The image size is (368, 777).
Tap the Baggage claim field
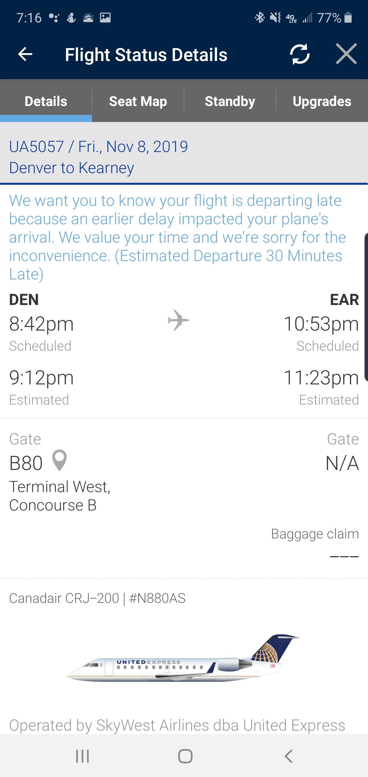(x=315, y=534)
